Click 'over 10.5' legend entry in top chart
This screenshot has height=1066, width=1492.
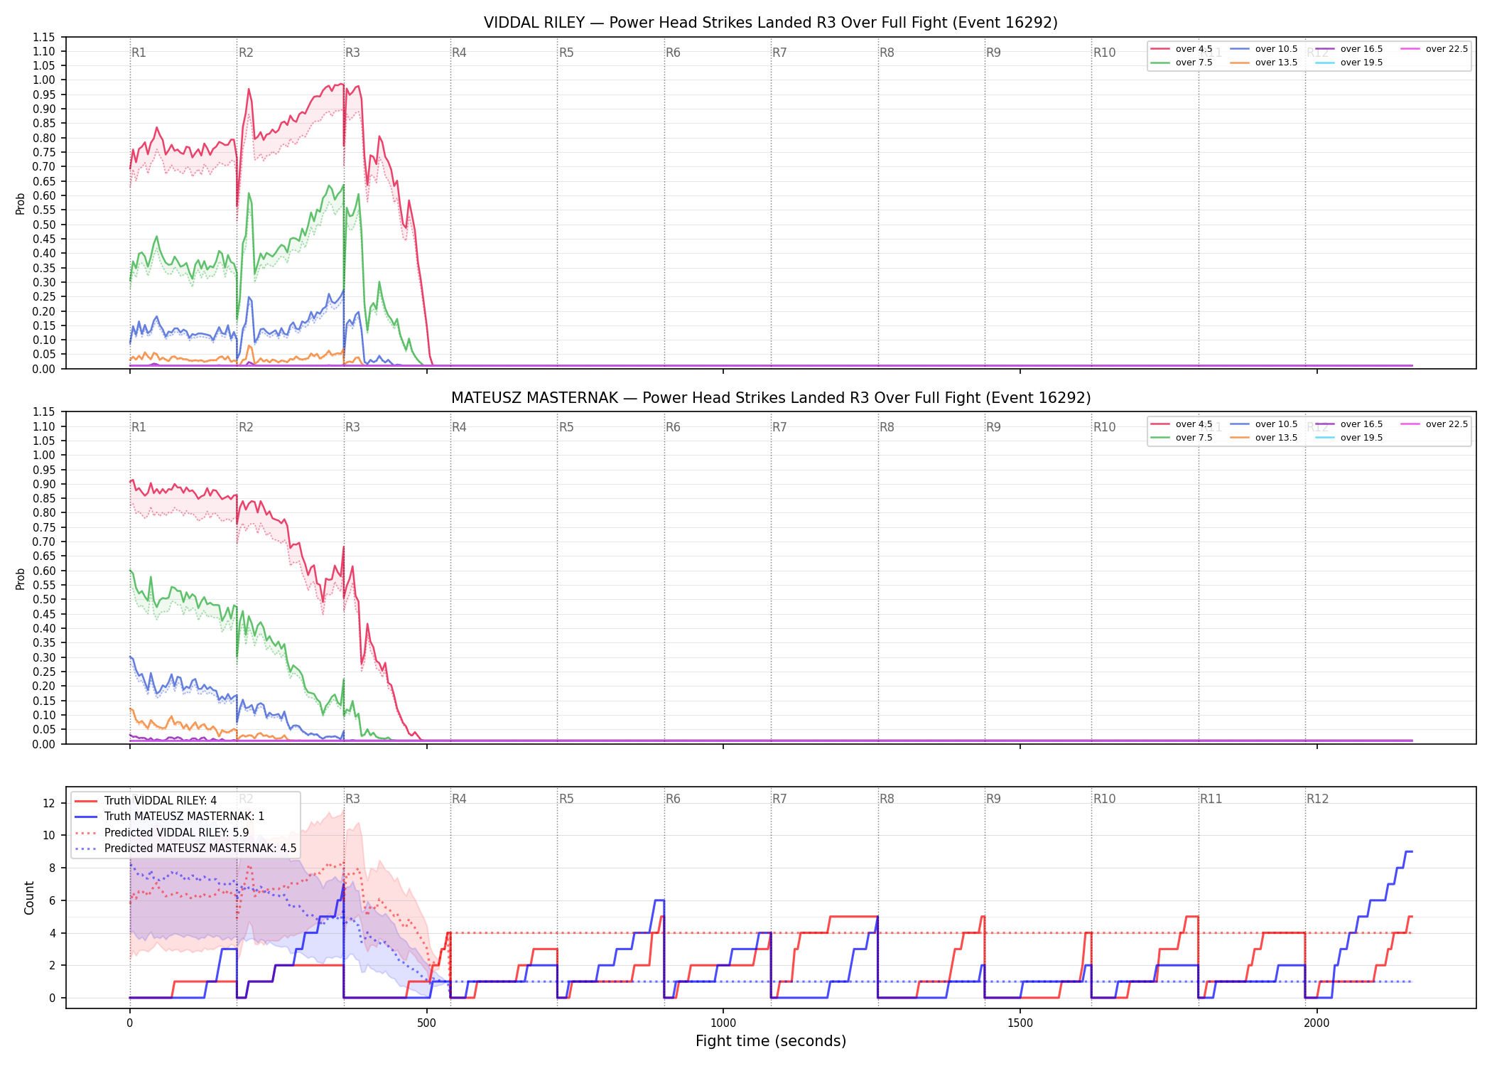(1264, 49)
